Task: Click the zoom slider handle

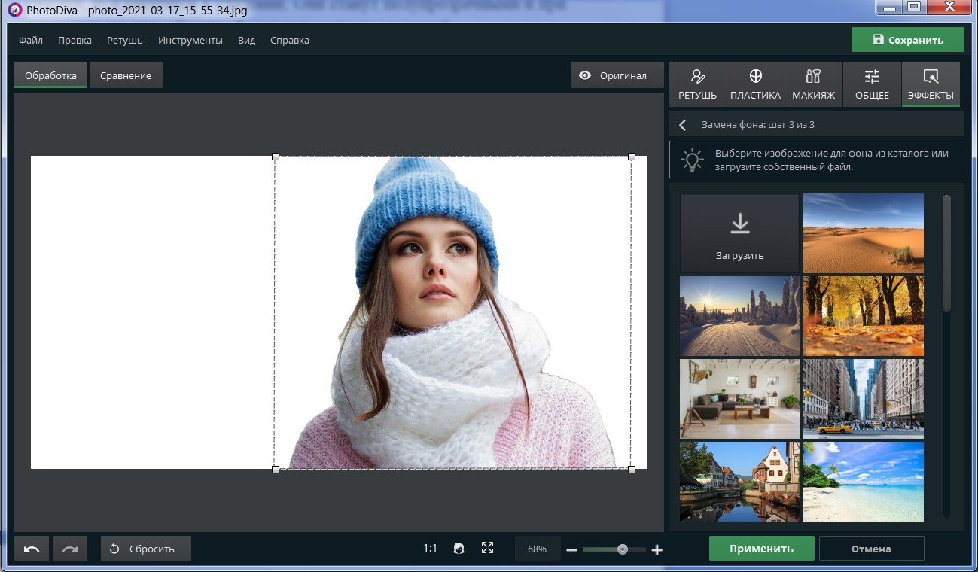Action: 623,549
